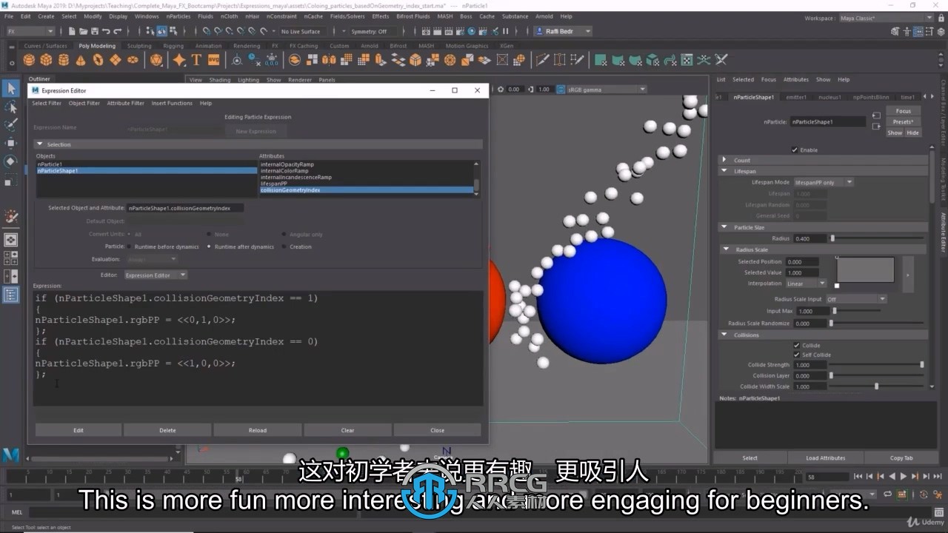Create a polygon cone from the shelf
This screenshot has height=533, width=948.
pyautogui.click(x=81, y=60)
